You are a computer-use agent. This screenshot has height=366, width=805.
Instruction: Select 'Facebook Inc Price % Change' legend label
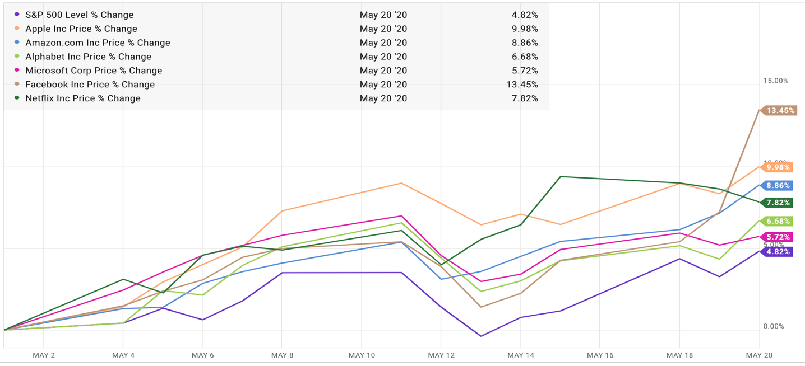tap(90, 85)
